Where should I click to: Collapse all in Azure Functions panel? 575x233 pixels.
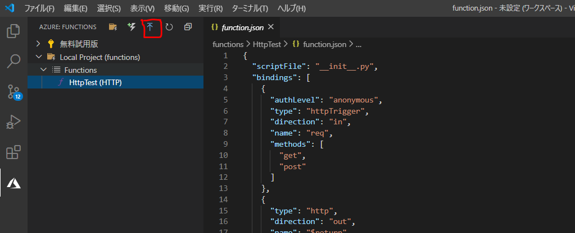click(x=188, y=27)
